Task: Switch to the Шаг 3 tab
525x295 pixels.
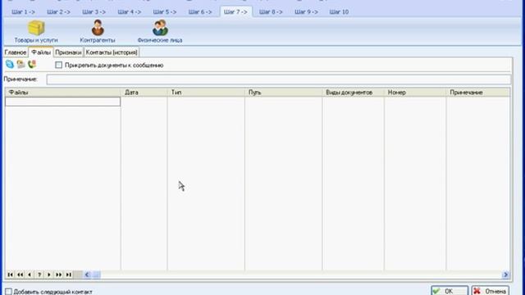Action: pyautogui.click(x=94, y=11)
